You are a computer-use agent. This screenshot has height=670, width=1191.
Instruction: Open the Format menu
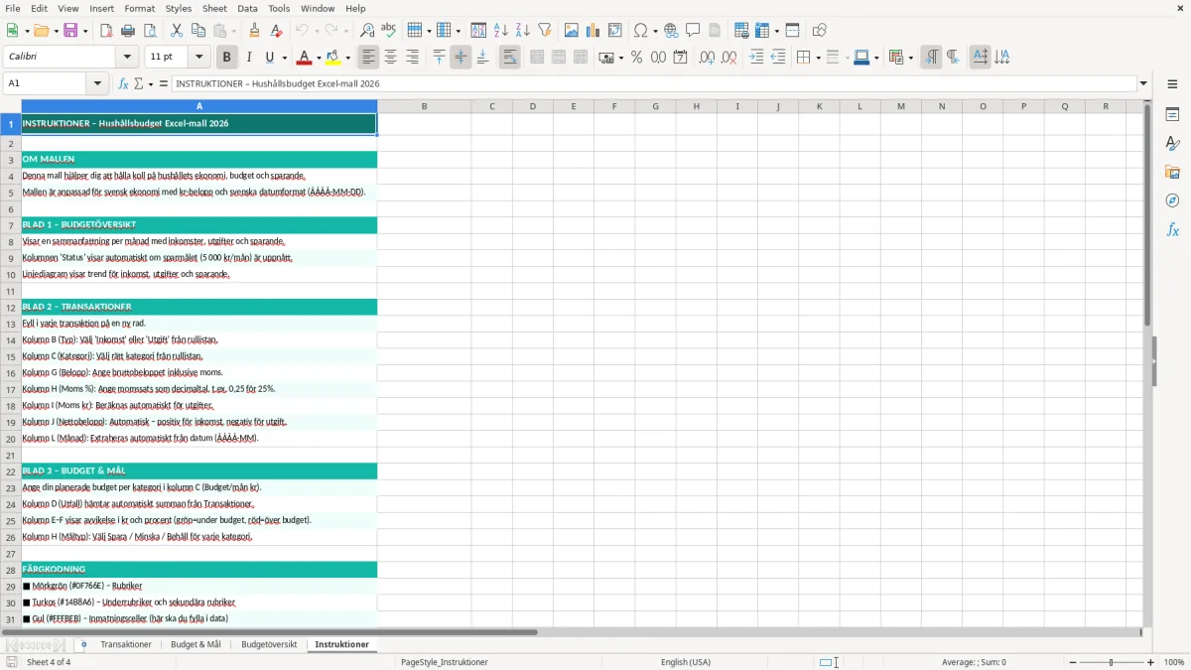tap(139, 8)
